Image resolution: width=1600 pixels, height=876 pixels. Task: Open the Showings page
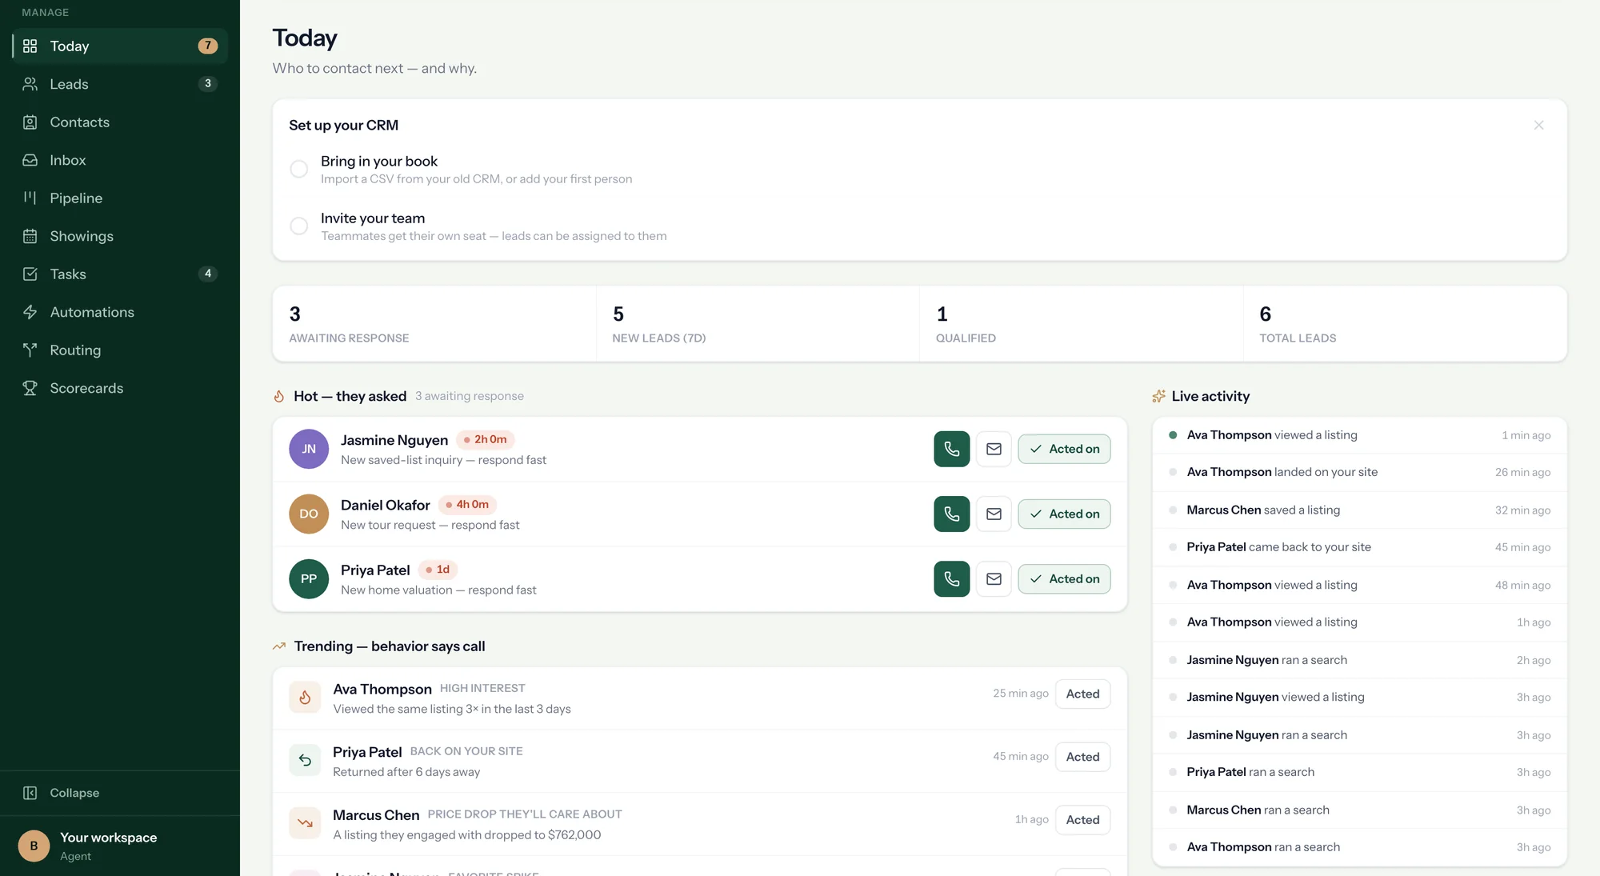120,236
